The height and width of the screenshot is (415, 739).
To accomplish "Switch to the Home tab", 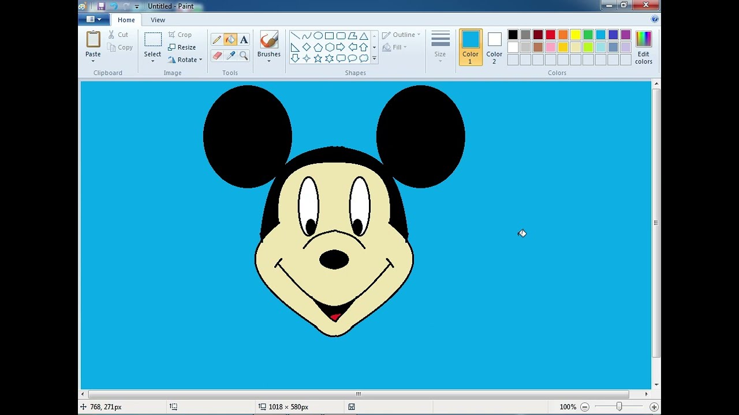I will (x=126, y=20).
